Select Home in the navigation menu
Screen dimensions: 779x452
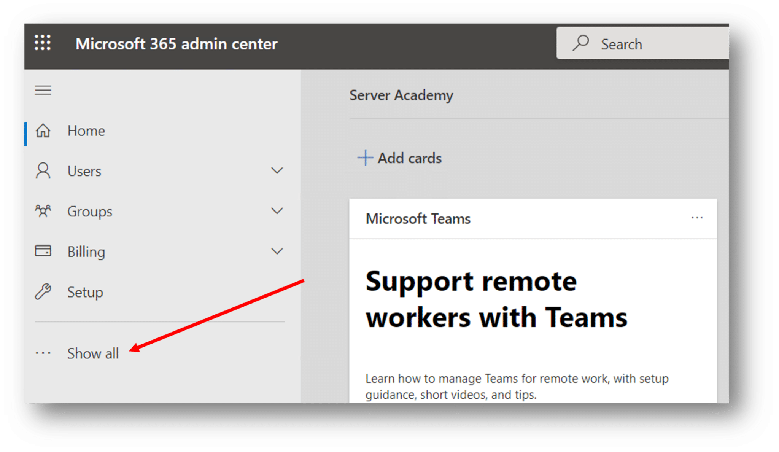(86, 131)
